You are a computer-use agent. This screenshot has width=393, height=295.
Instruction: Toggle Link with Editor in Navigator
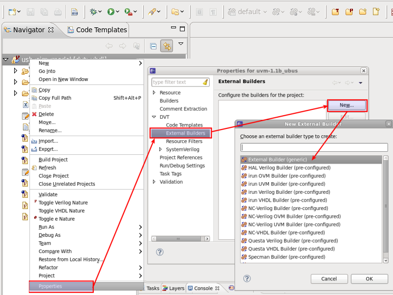[x=167, y=46]
